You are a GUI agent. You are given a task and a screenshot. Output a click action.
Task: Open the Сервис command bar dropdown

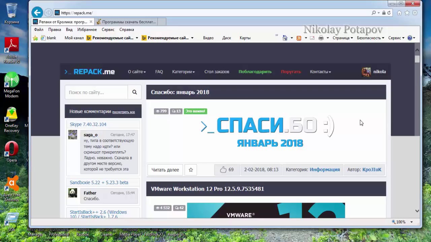[x=396, y=38]
